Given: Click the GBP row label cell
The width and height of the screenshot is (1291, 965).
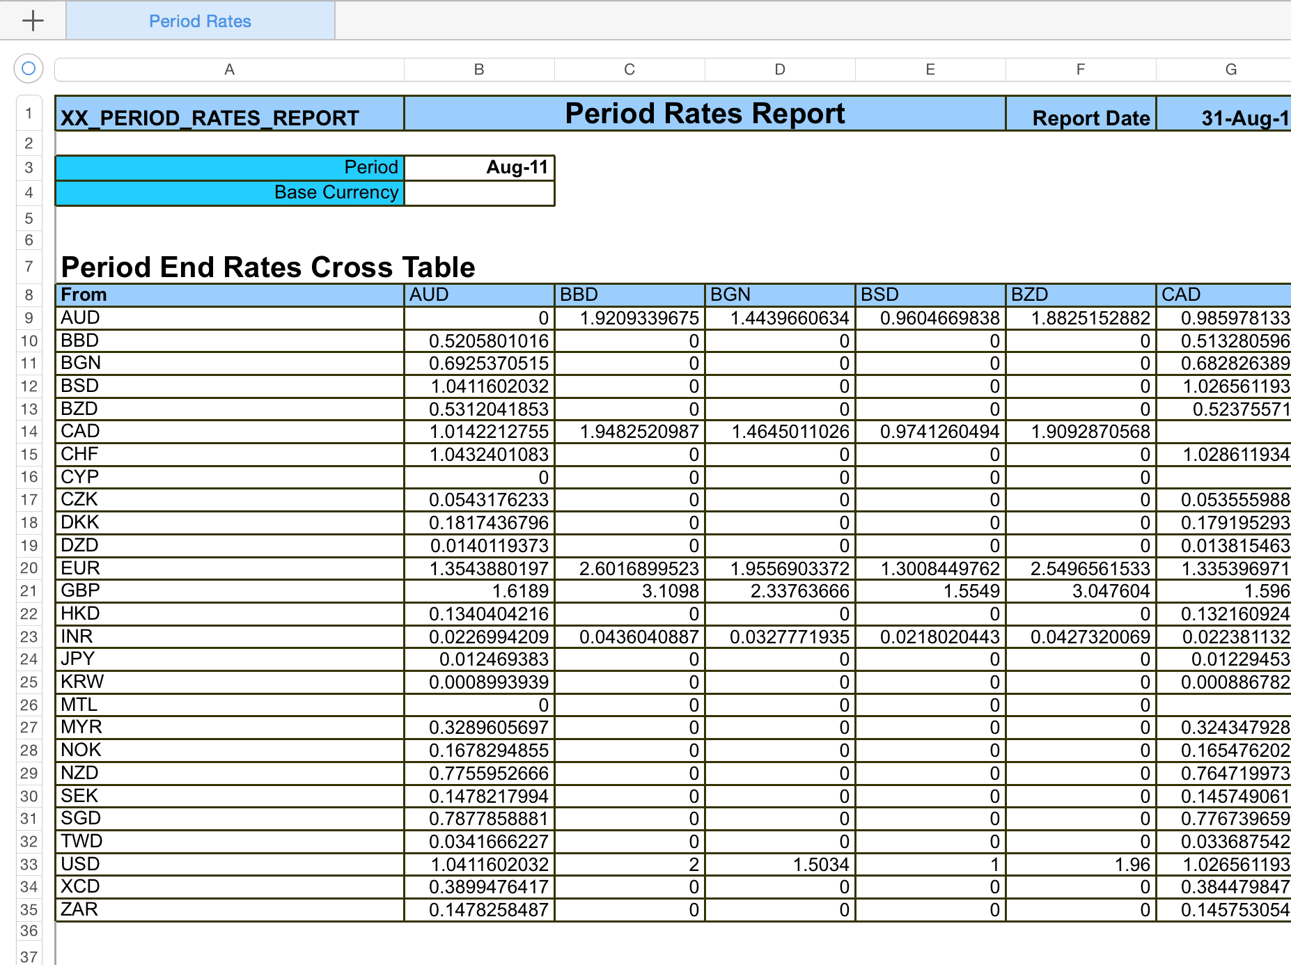Looking at the screenshot, I should point(230,590).
